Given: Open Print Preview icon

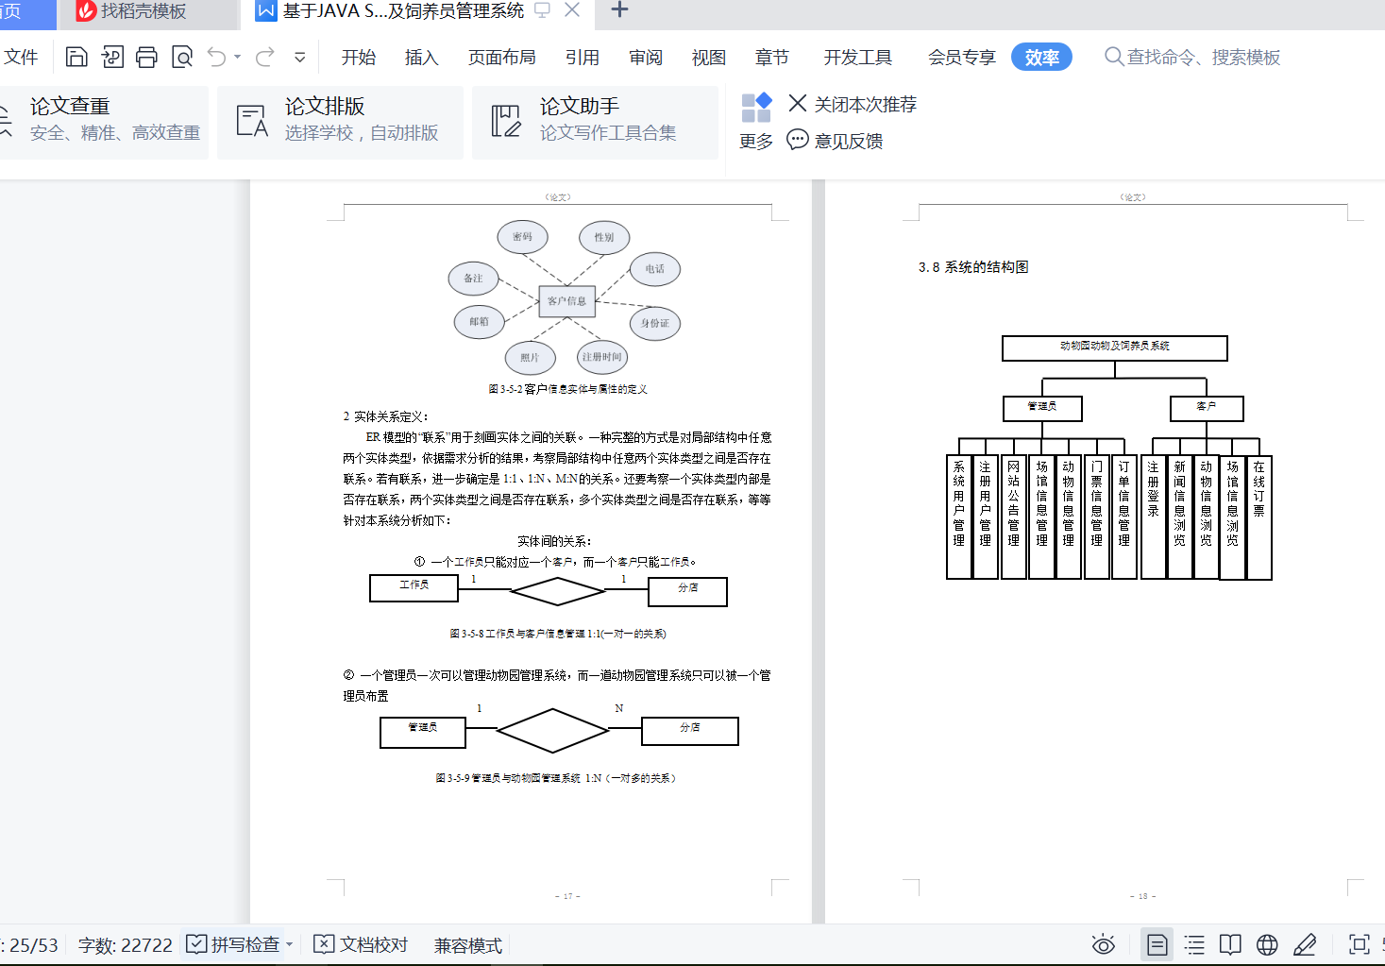Looking at the screenshot, I should [182, 58].
